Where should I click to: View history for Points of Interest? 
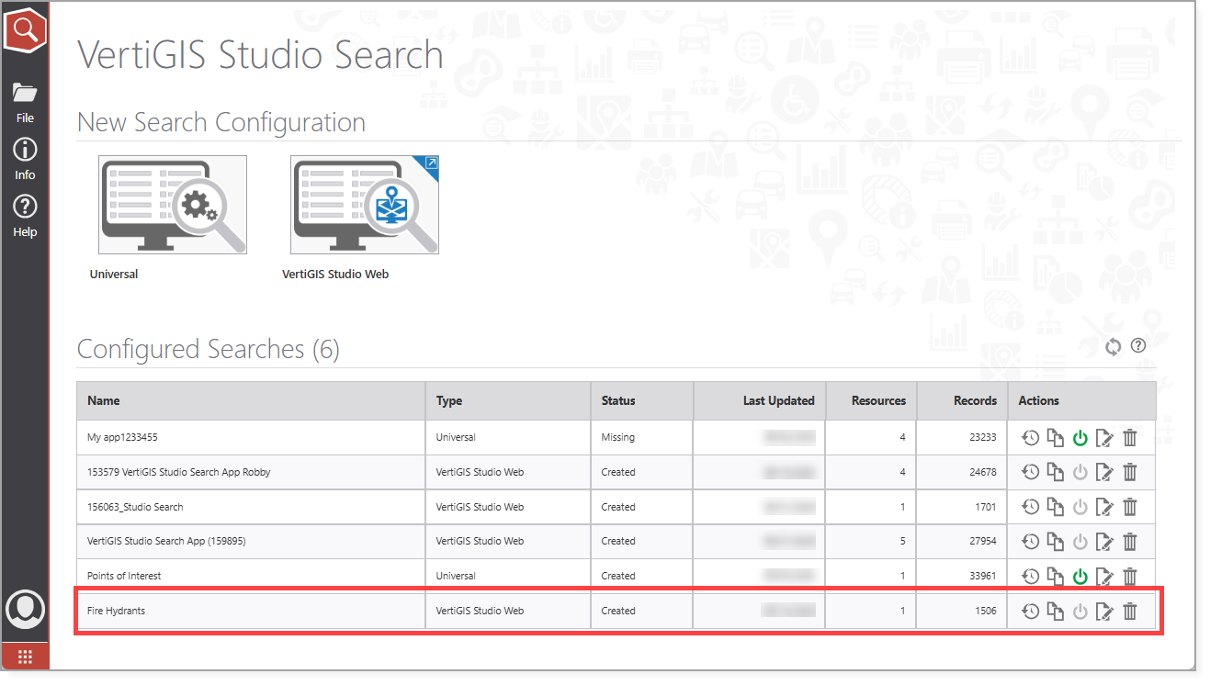1031,577
